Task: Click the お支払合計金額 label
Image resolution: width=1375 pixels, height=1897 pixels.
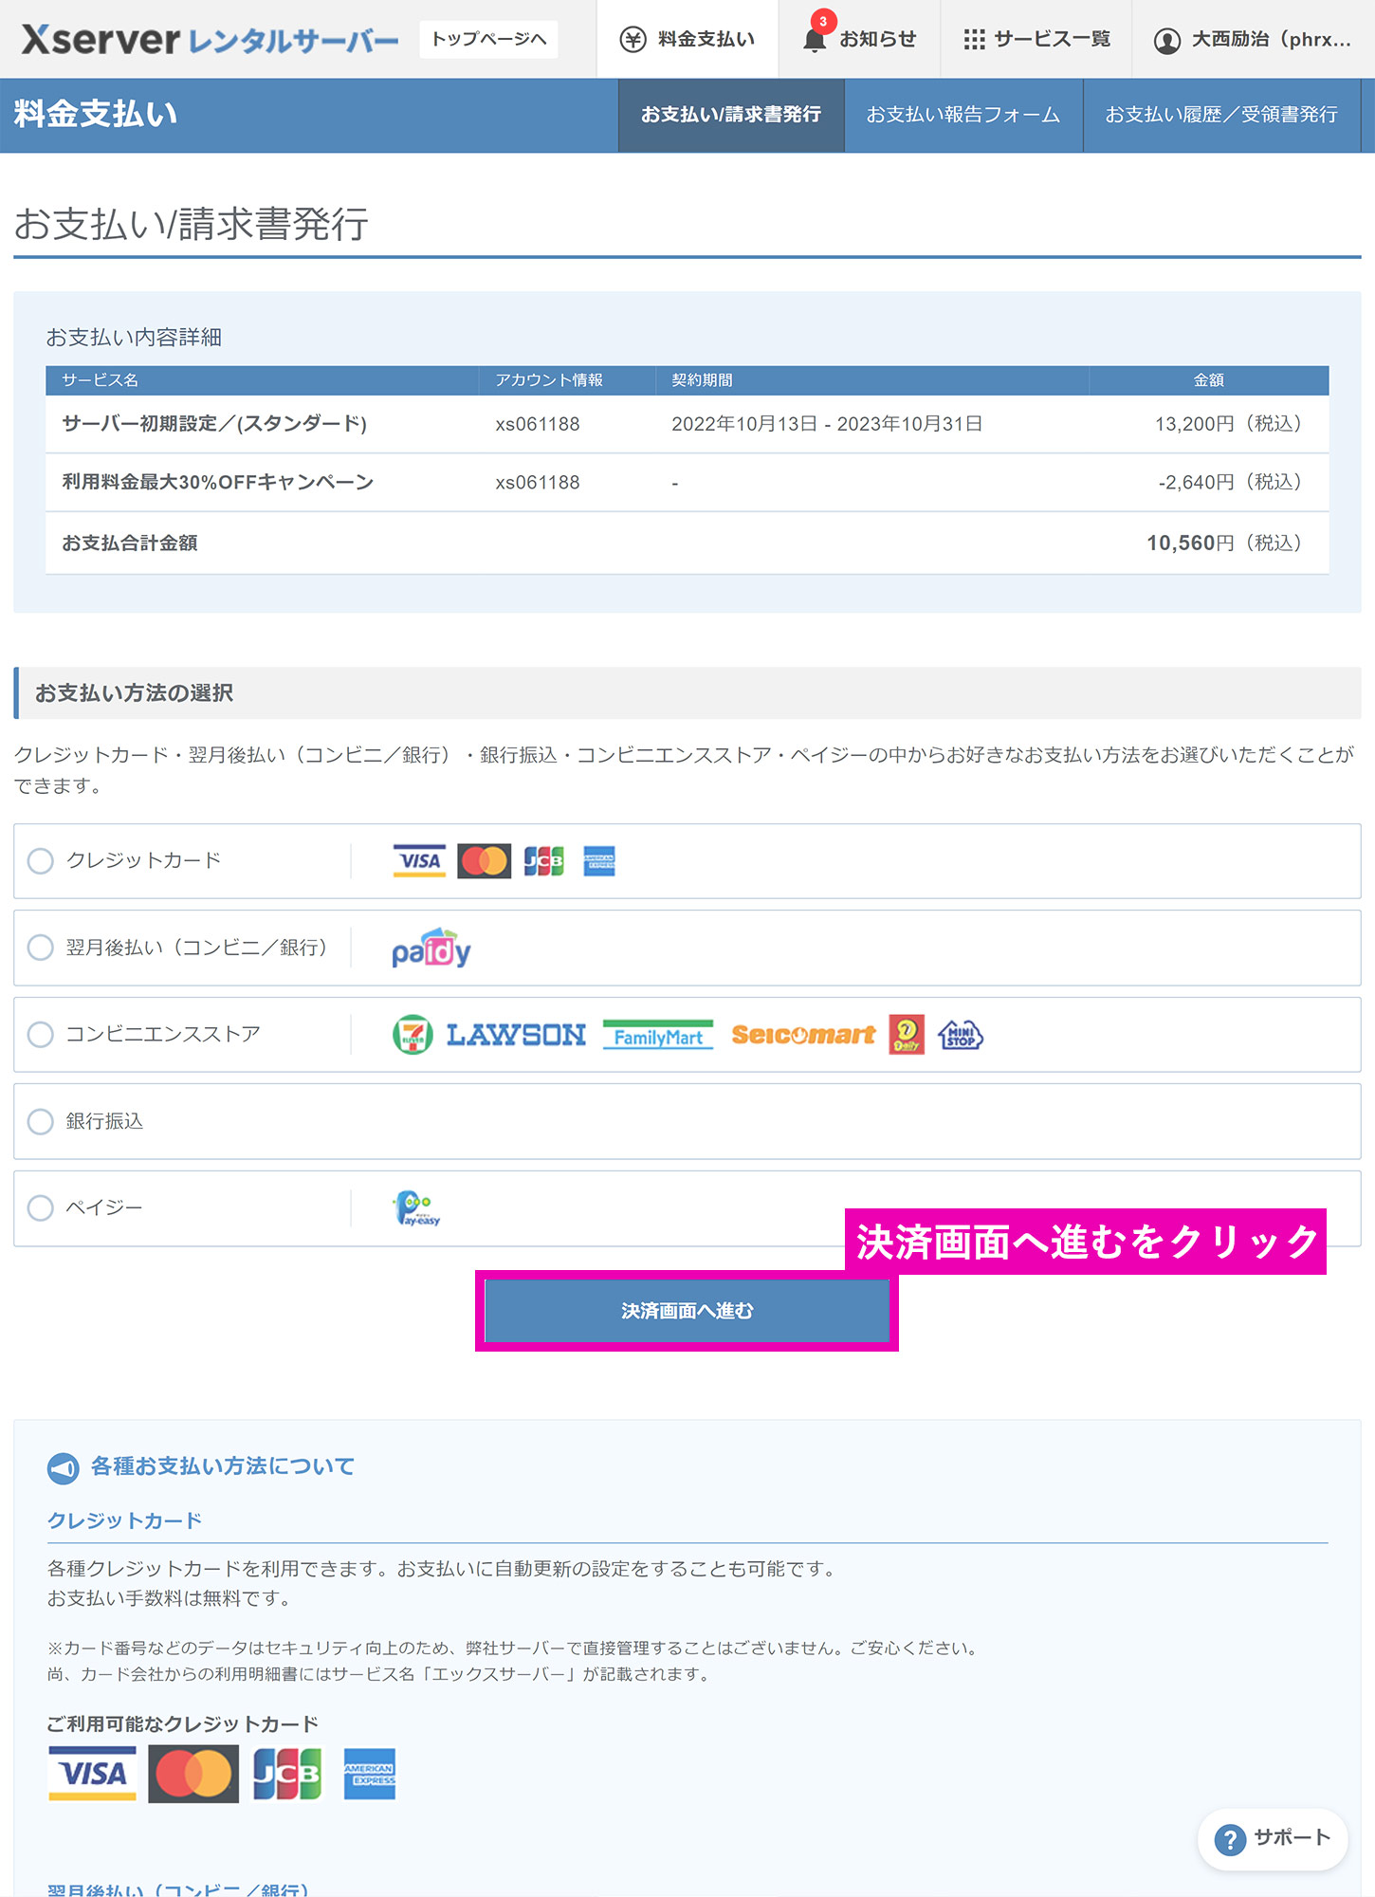Action: (130, 543)
